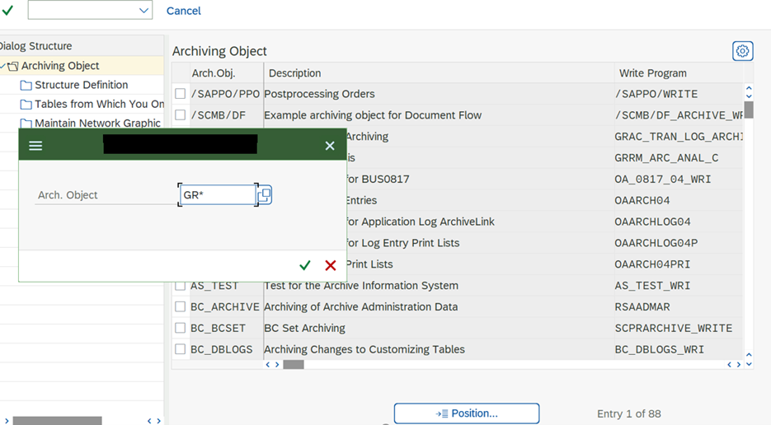
Task: Select the Archiving Object tree node
Action: [60, 65]
